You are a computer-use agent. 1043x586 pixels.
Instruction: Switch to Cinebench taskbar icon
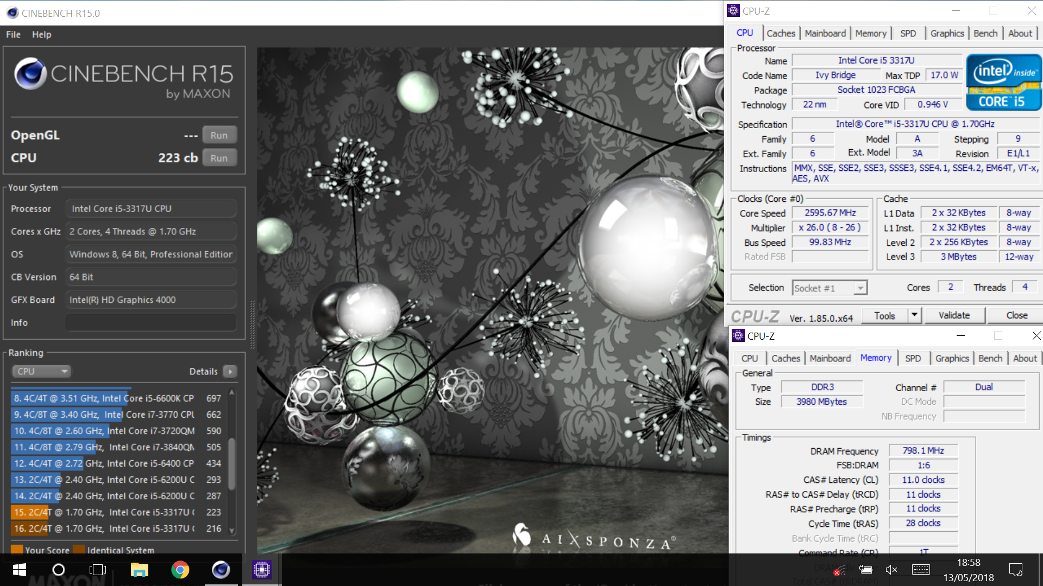(x=221, y=570)
